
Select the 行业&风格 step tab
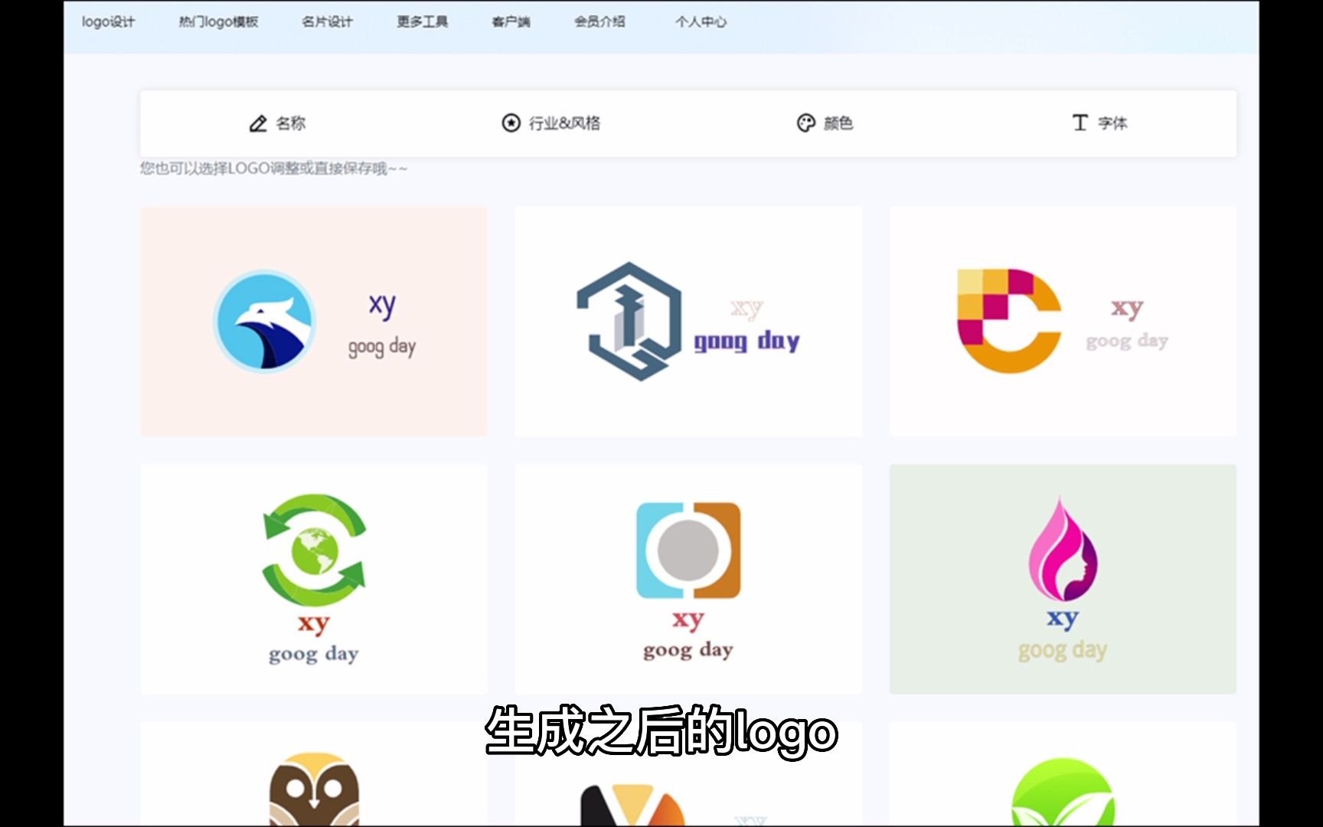[551, 123]
